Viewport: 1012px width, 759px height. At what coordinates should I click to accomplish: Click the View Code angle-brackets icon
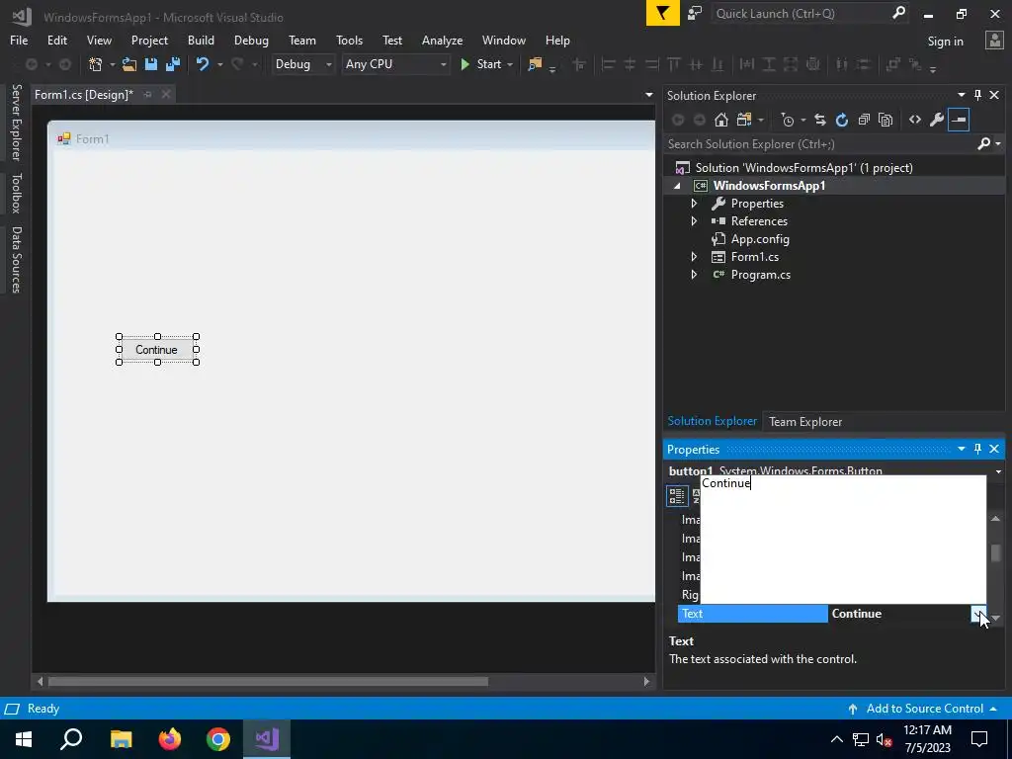(915, 120)
